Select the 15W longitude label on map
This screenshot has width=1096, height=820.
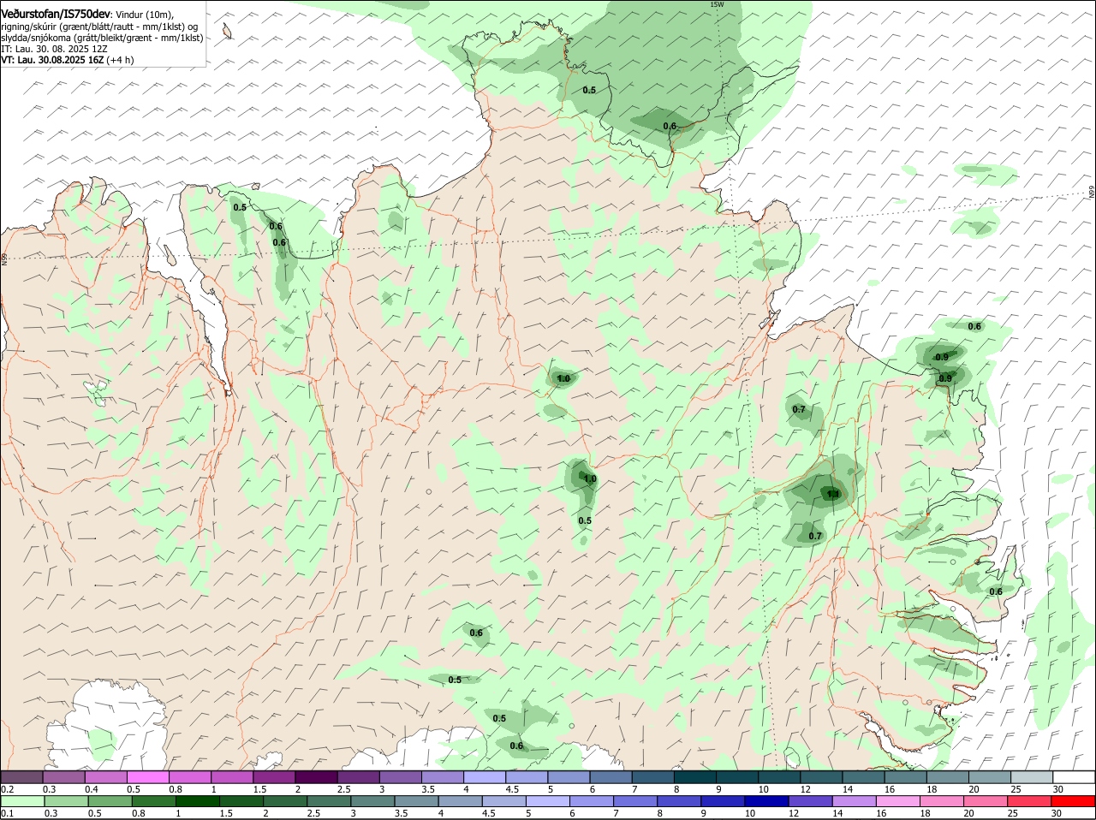click(x=717, y=4)
